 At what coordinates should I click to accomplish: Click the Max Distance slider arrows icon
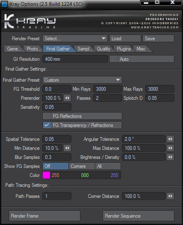click(x=170, y=148)
